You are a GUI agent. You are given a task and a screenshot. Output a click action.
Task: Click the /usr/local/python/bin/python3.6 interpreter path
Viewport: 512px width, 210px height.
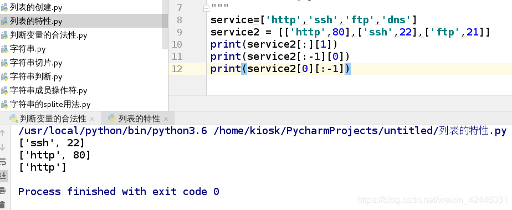[113, 131]
